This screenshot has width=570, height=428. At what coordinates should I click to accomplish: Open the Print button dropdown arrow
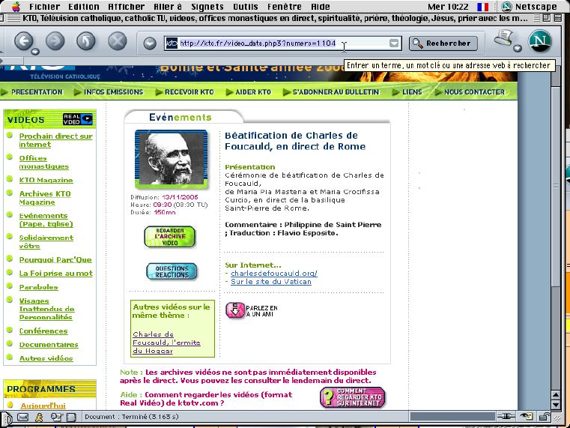coord(518,48)
